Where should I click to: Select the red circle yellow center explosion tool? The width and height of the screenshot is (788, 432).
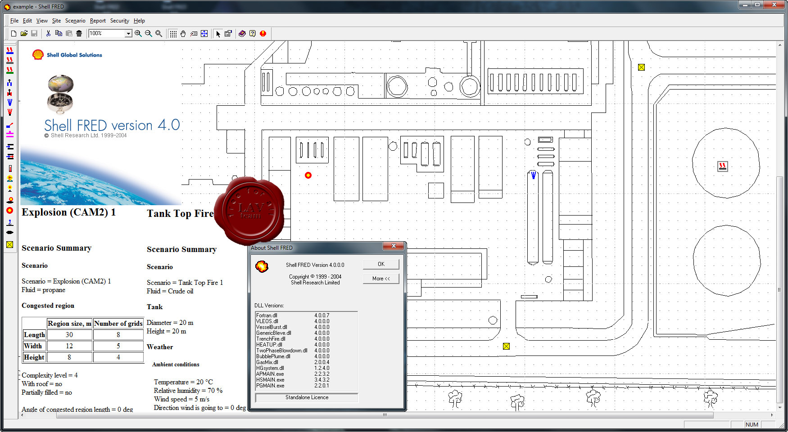coord(9,210)
